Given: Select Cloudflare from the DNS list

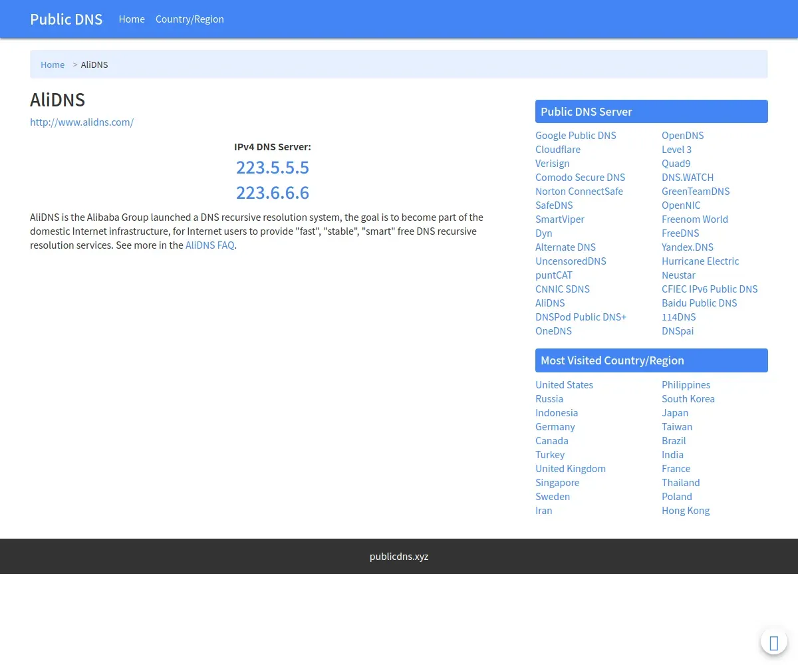Looking at the screenshot, I should [x=558, y=150].
